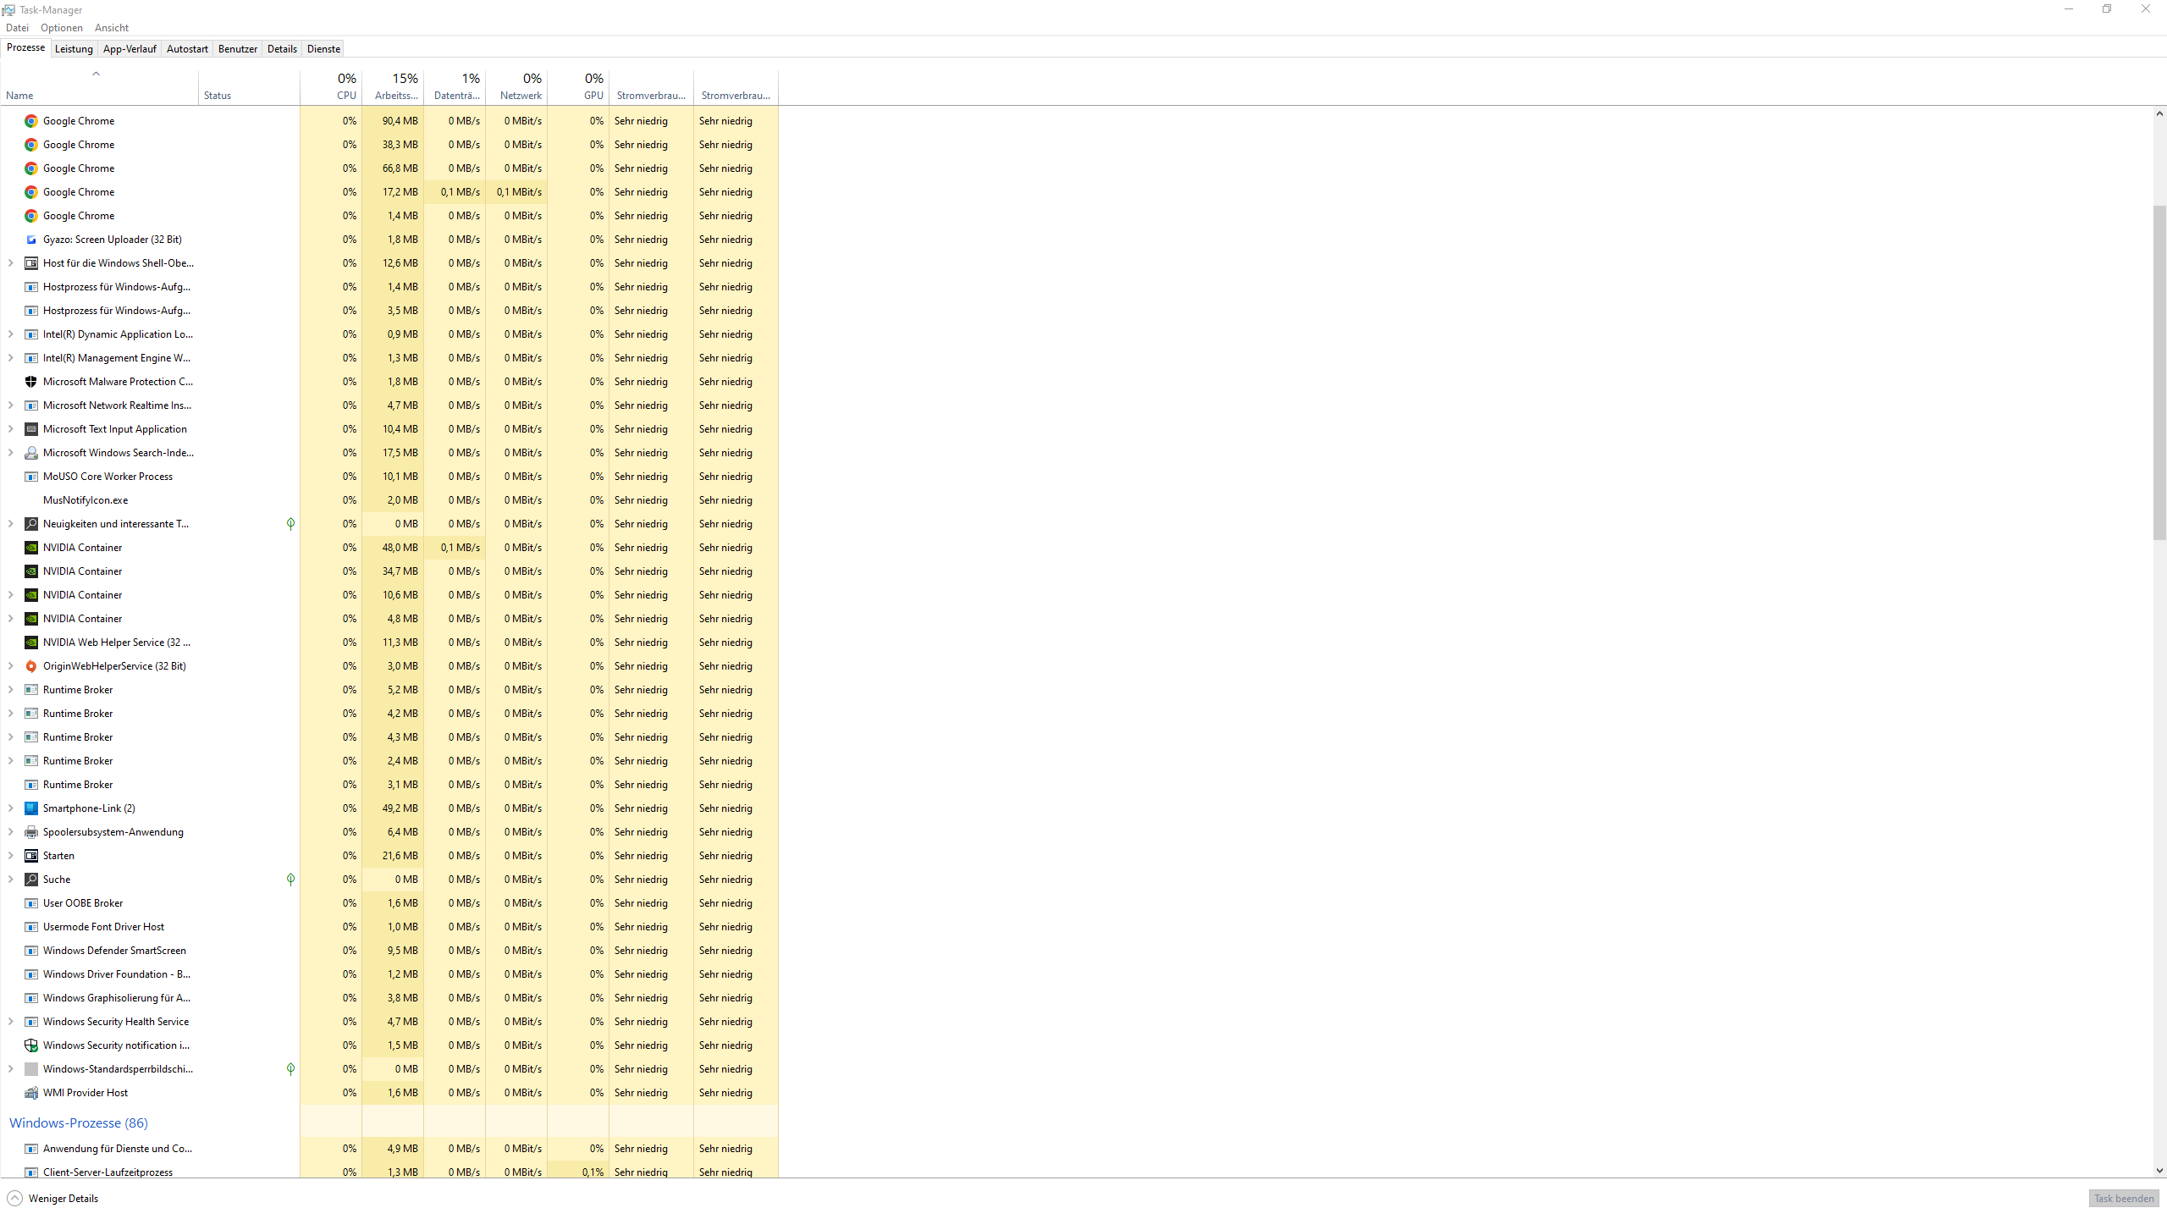Expand the Microsoft Text Input Application row
This screenshot has width=2167, height=1219.
[x=11, y=429]
